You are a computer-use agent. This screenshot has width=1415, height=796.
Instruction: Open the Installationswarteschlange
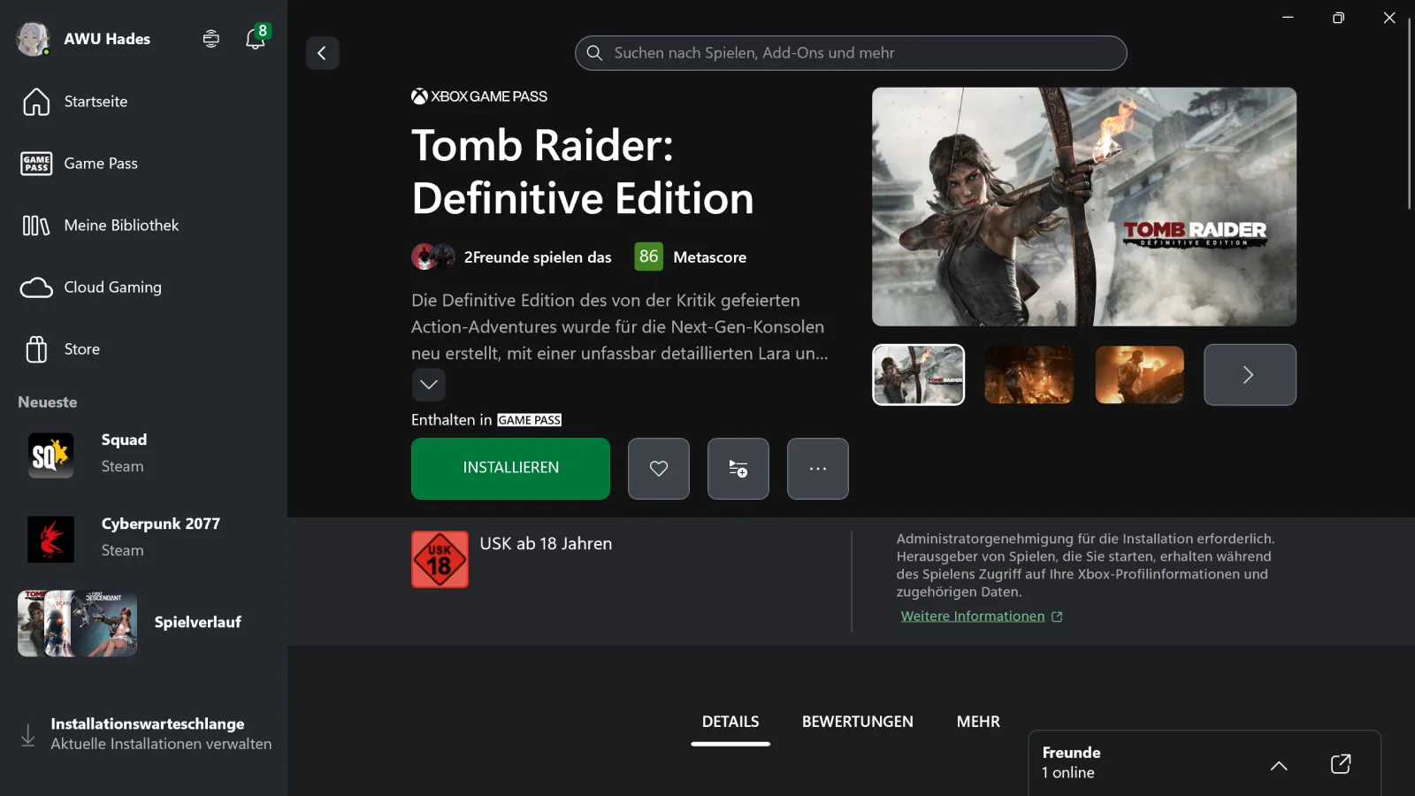145,734
